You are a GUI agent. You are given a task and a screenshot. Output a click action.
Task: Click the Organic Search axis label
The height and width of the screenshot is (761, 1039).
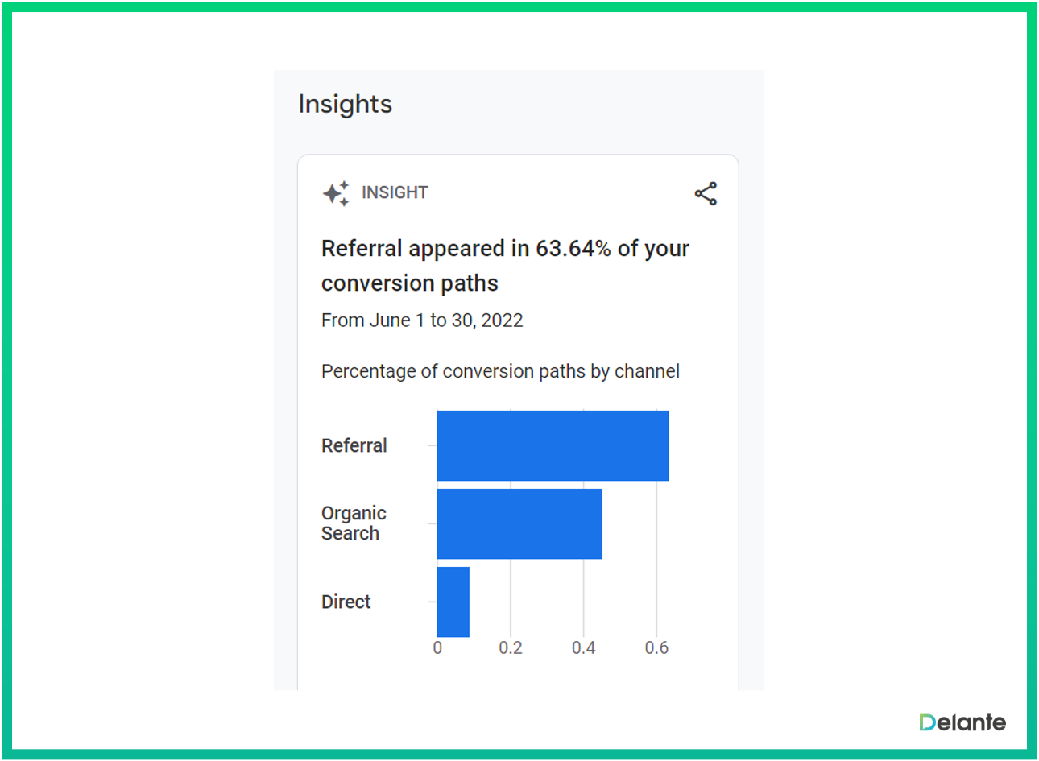[354, 523]
